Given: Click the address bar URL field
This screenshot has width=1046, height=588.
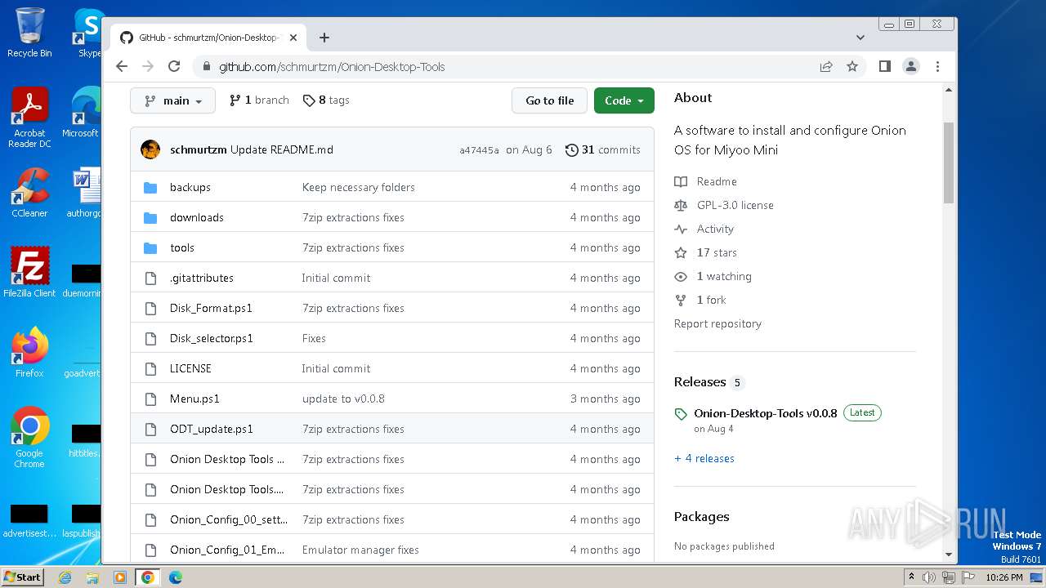Looking at the screenshot, I should tap(507, 67).
